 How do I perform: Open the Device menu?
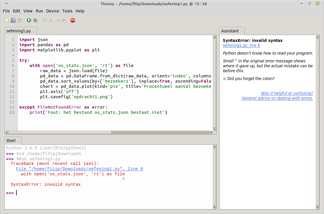(x=53, y=11)
